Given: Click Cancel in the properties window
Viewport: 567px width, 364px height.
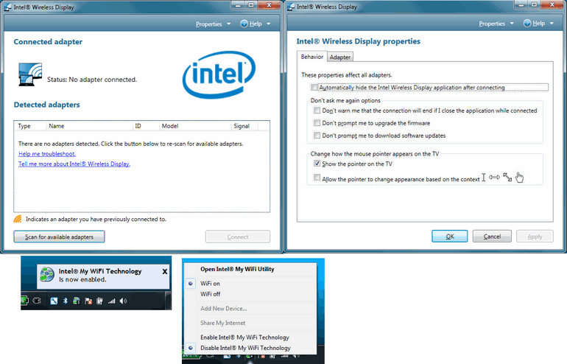Looking at the screenshot, I should [492, 237].
